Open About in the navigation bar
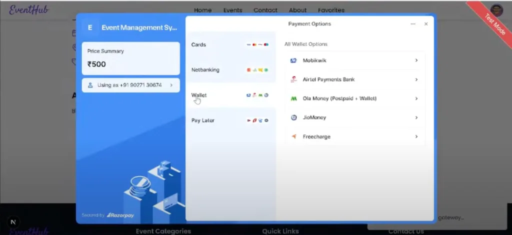This screenshot has width=512, height=235. (298, 10)
